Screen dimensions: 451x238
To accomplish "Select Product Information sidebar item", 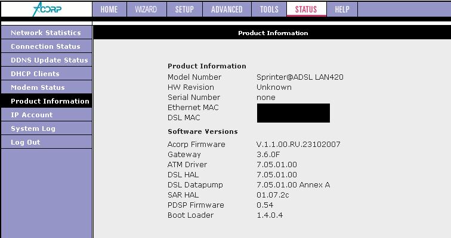I will click(x=50, y=101).
